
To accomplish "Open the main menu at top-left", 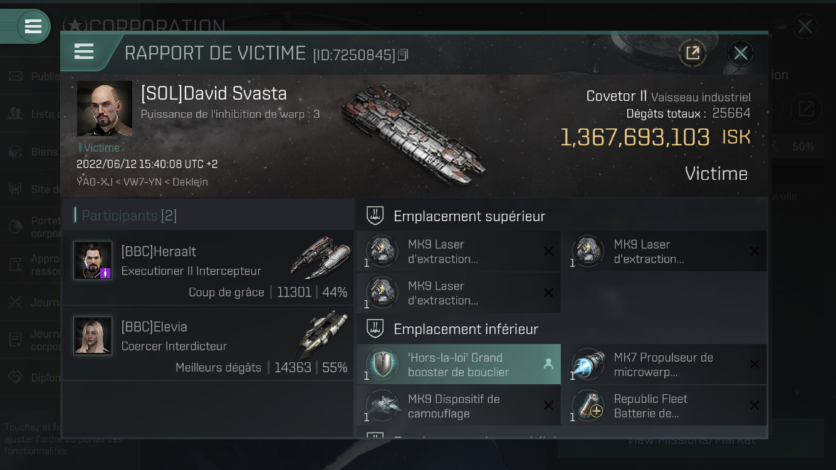I will click(33, 26).
